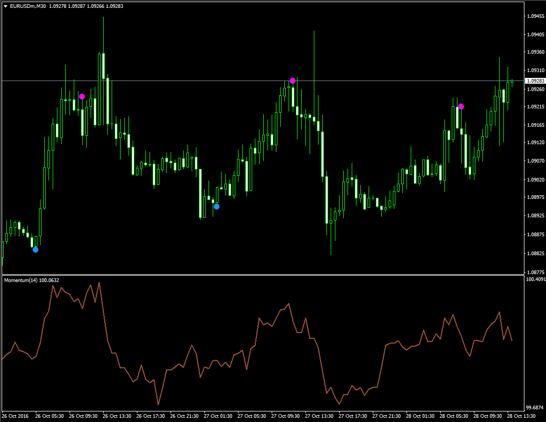Click the 28 Oct 01:30 time label
The image size is (546, 422).
tap(420, 416)
